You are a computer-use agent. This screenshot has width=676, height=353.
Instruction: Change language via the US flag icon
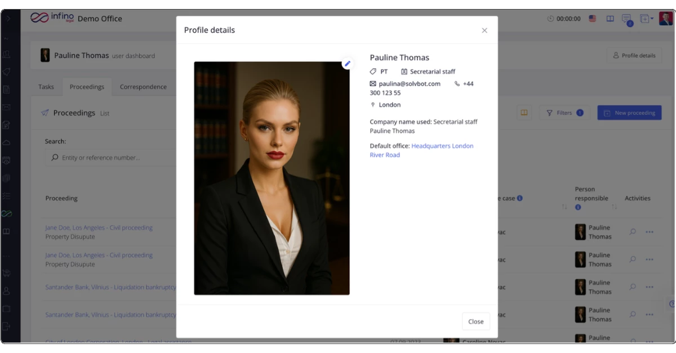point(593,19)
